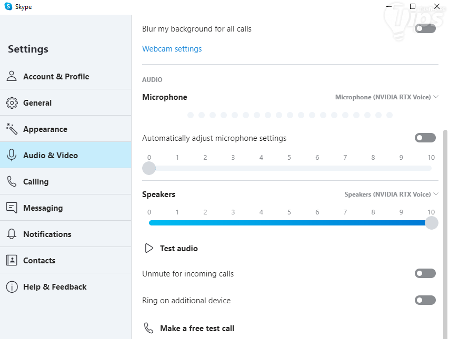Viewport: 449px width, 339px height.
Task: Click the Help & Feedback info icon
Action: [12, 286]
